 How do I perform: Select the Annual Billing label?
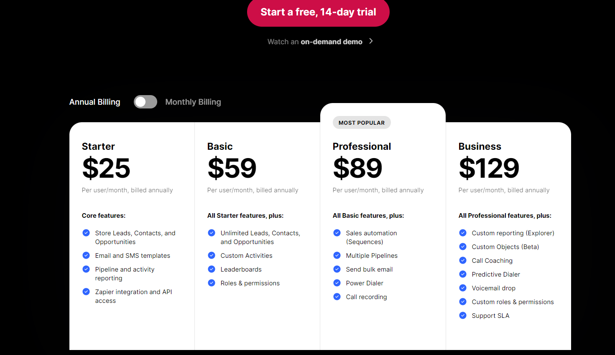(95, 102)
